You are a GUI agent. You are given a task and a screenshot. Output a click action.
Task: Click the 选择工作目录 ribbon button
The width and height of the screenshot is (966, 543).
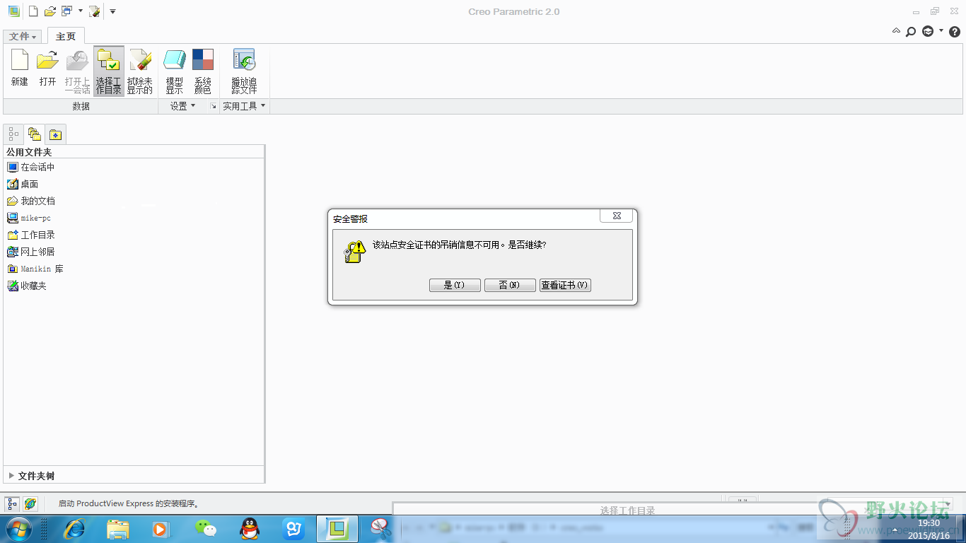(x=108, y=71)
